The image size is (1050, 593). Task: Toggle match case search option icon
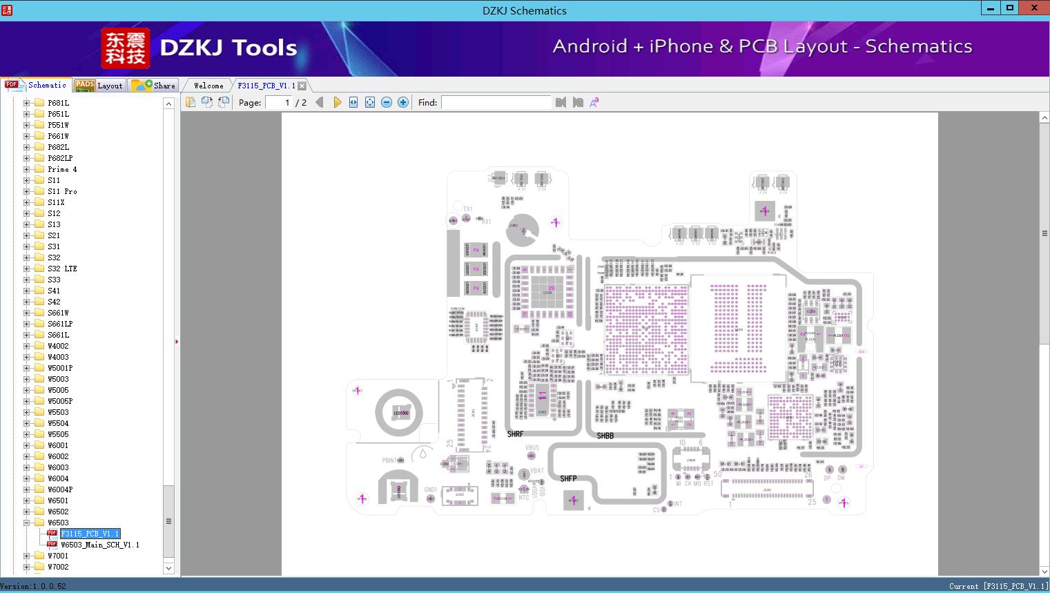tap(594, 102)
